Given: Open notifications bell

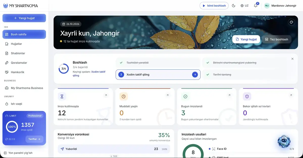Looking at the screenshot, I should point(256,6).
